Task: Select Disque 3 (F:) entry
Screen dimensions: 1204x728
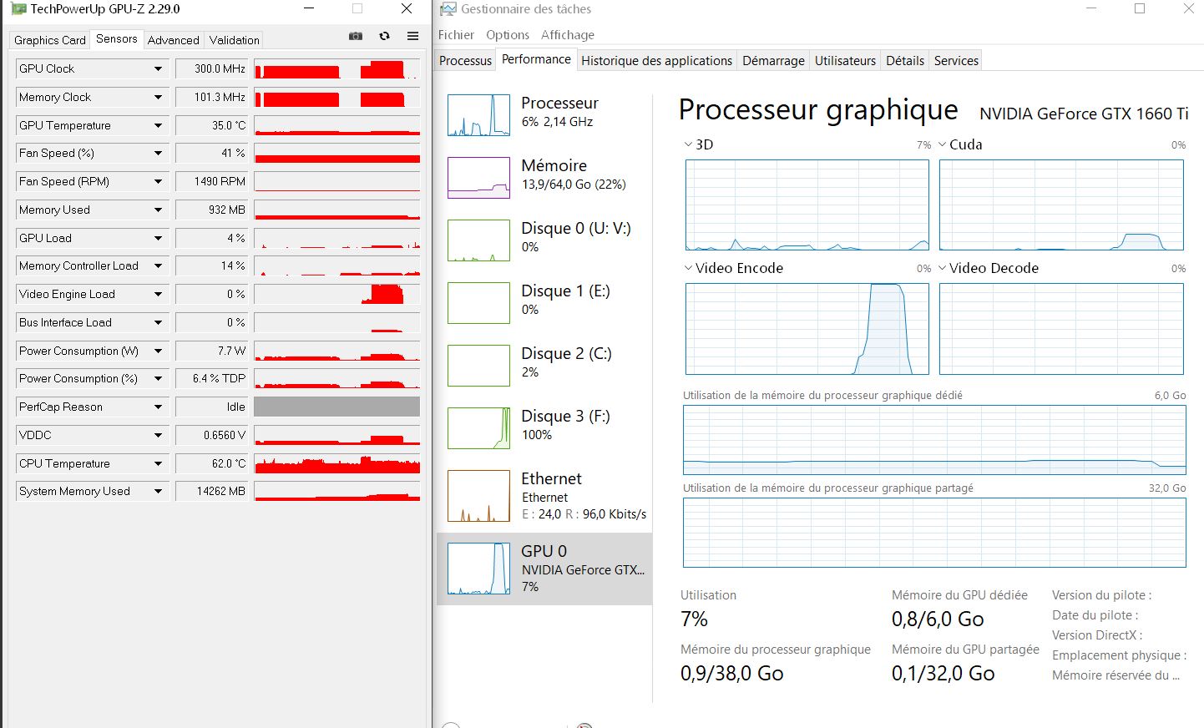Action: pos(544,428)
